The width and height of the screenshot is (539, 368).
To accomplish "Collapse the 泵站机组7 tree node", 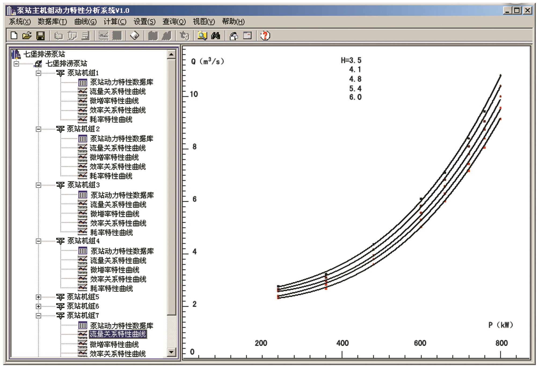I will (38, 316).
